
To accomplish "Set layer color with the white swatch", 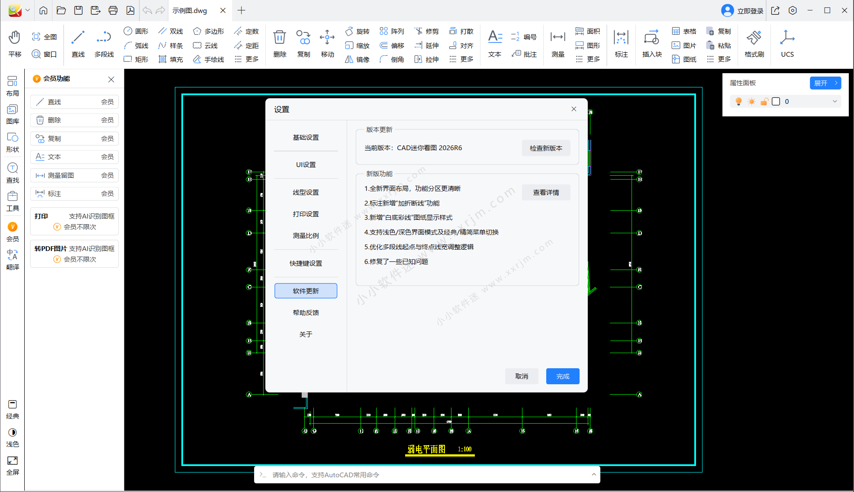I will pyautogui.click(x=776, y=101).
